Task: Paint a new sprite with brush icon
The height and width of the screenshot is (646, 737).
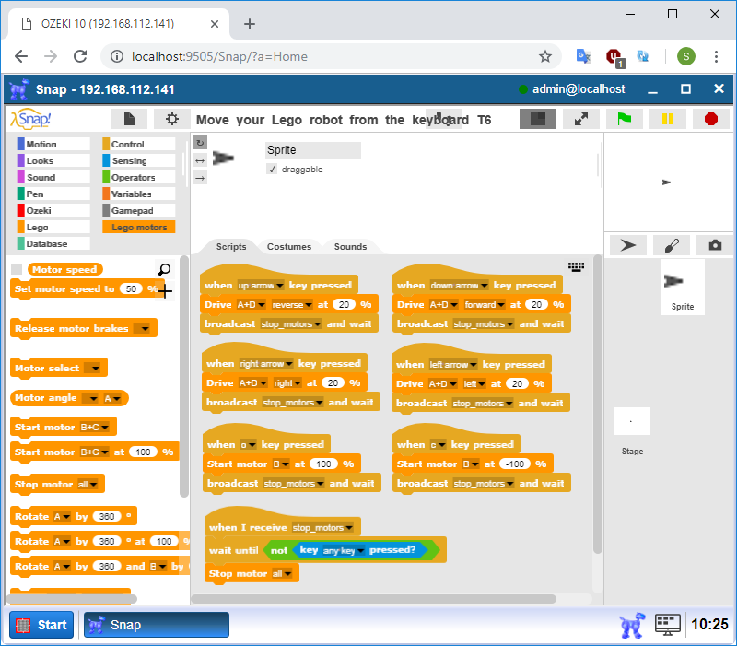Action: 672,245
